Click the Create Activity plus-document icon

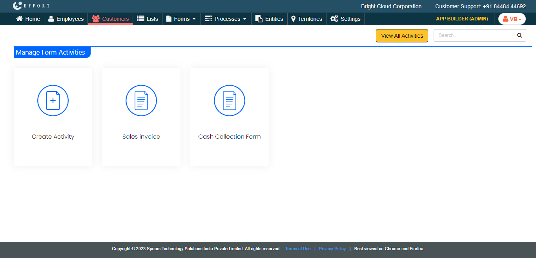(x=53, y=101)
